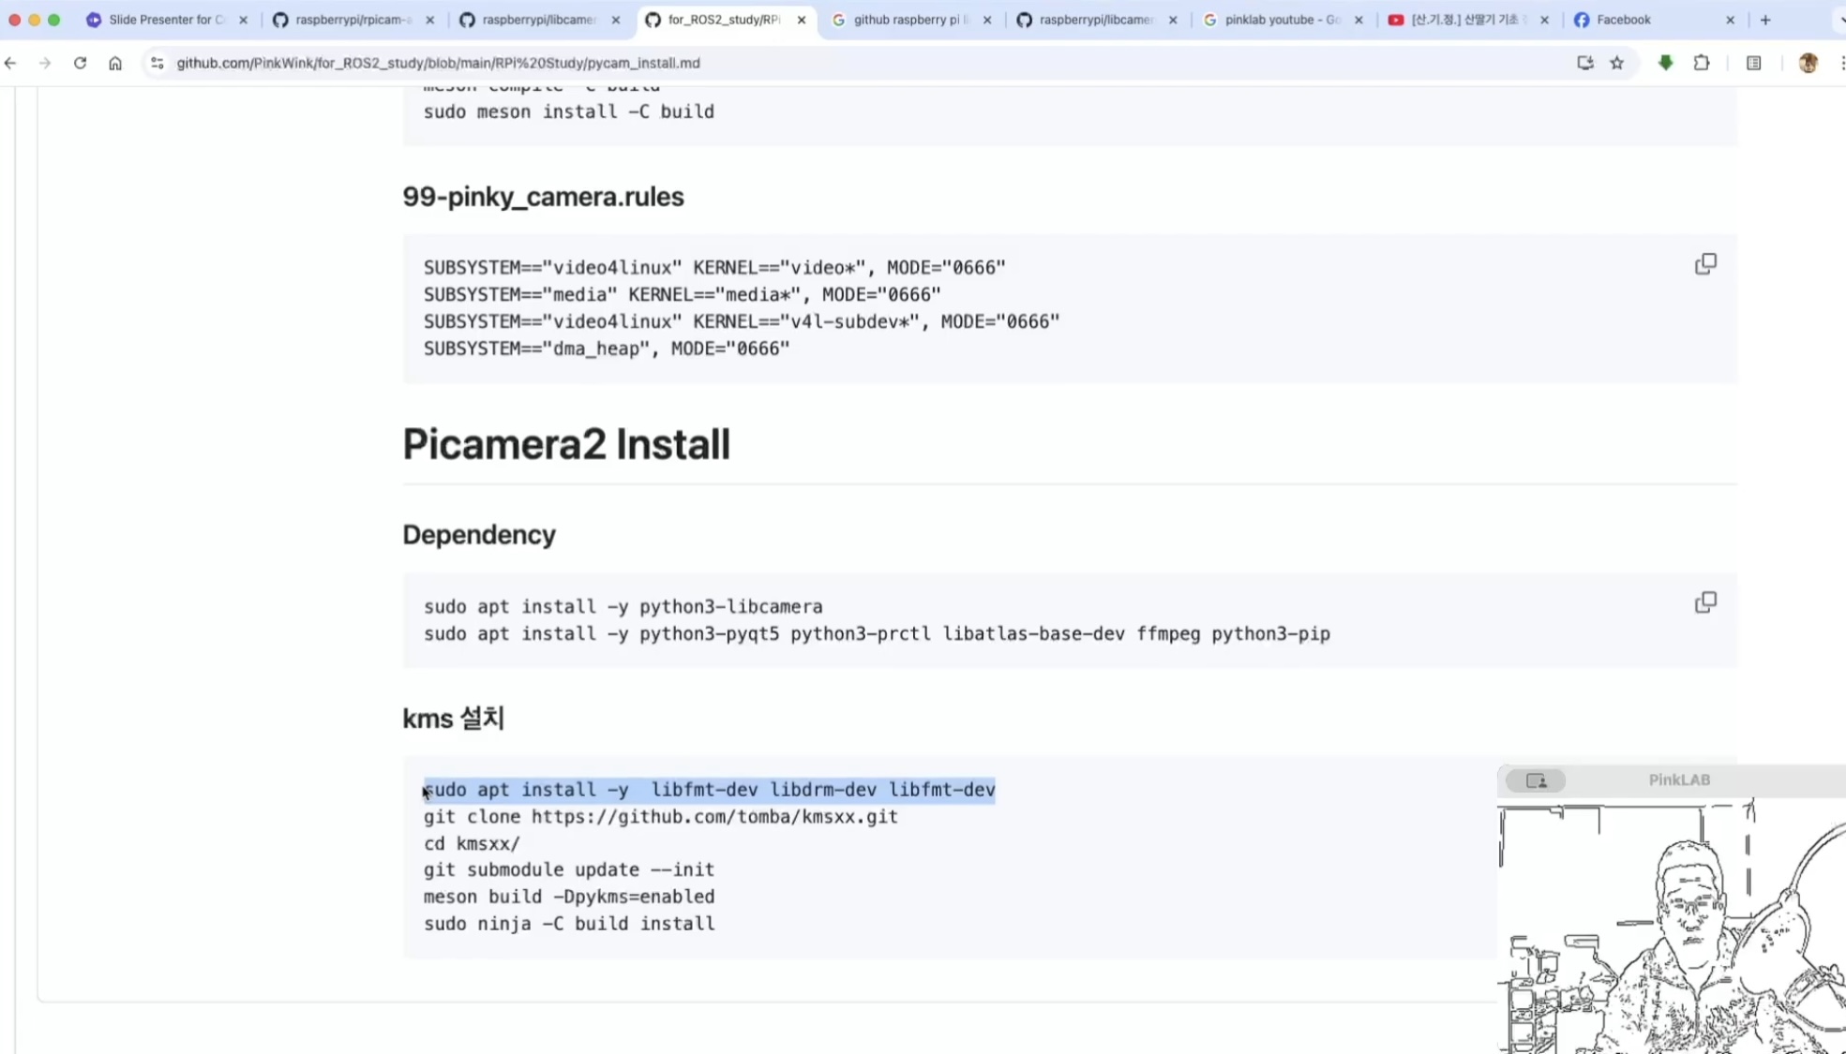
Task: Copy the Dependency code block
Action: pos(1705,602)
